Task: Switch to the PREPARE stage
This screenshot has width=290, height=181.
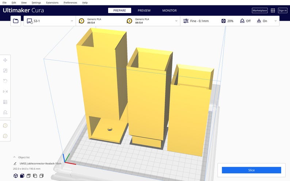Action: tap(119, 11)
